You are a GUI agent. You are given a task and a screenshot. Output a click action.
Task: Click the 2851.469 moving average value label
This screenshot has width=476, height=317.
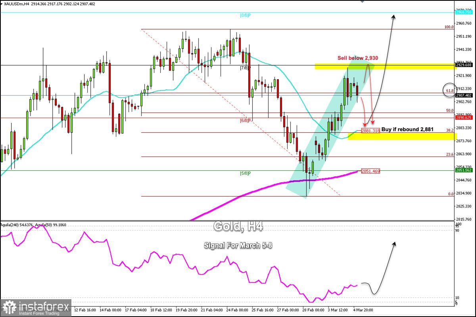point(370,171)
